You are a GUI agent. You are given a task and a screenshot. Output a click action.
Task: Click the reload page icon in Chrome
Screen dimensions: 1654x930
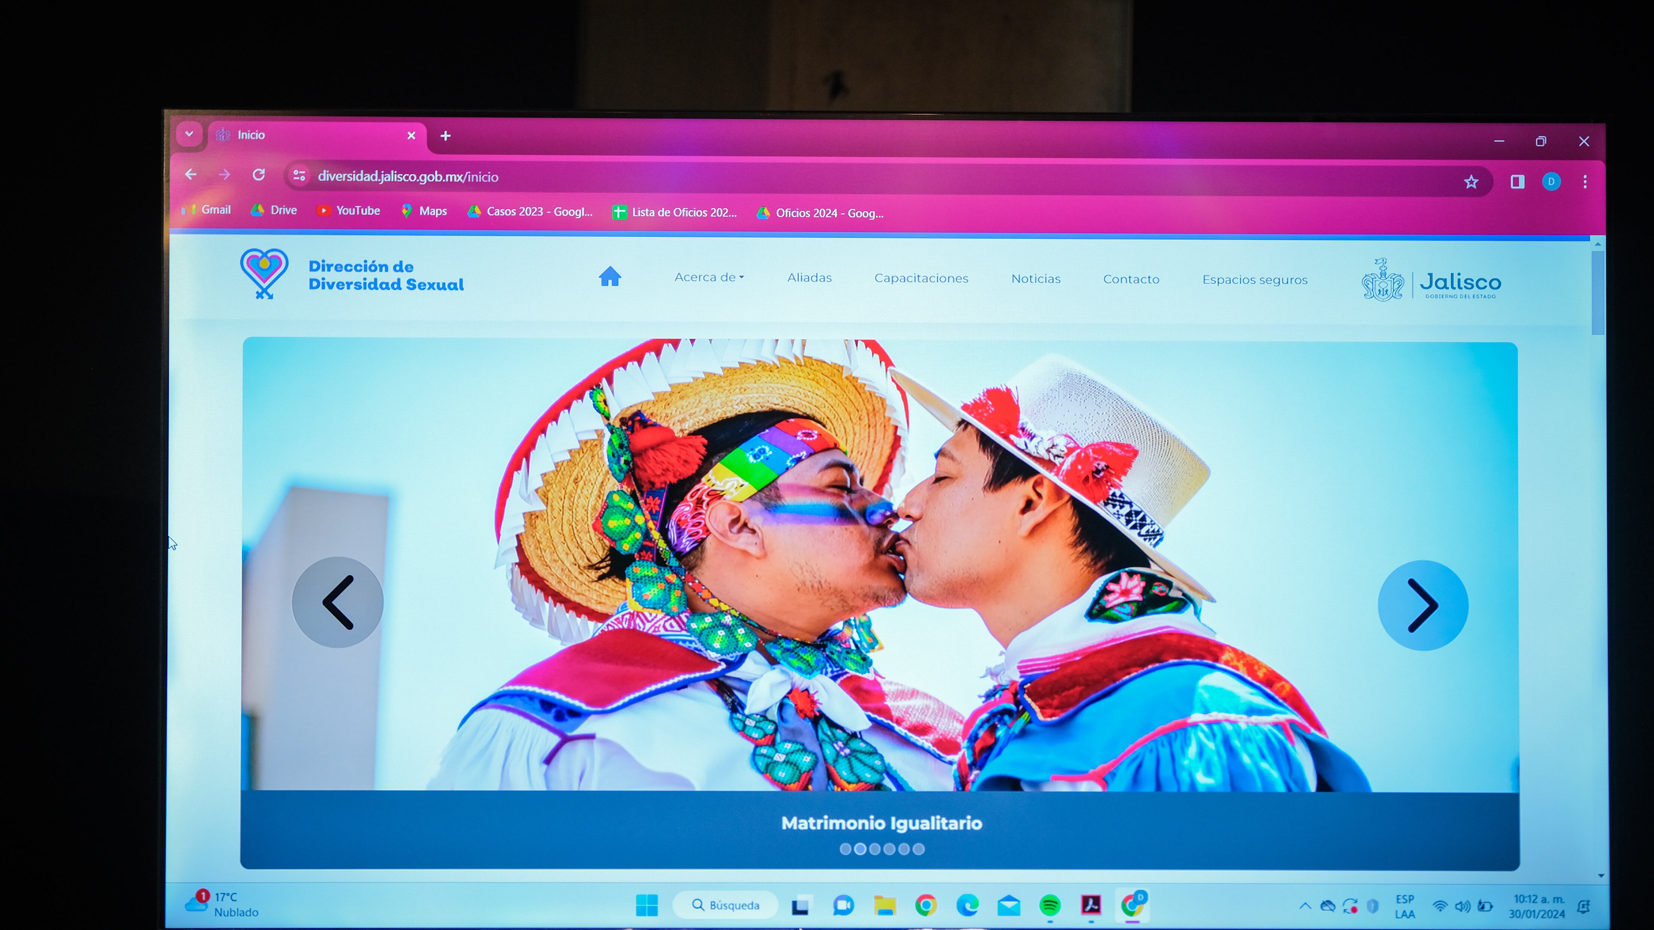point(260,174)
